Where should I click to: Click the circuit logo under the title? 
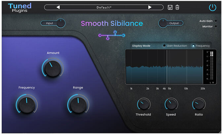click(112, 35)
